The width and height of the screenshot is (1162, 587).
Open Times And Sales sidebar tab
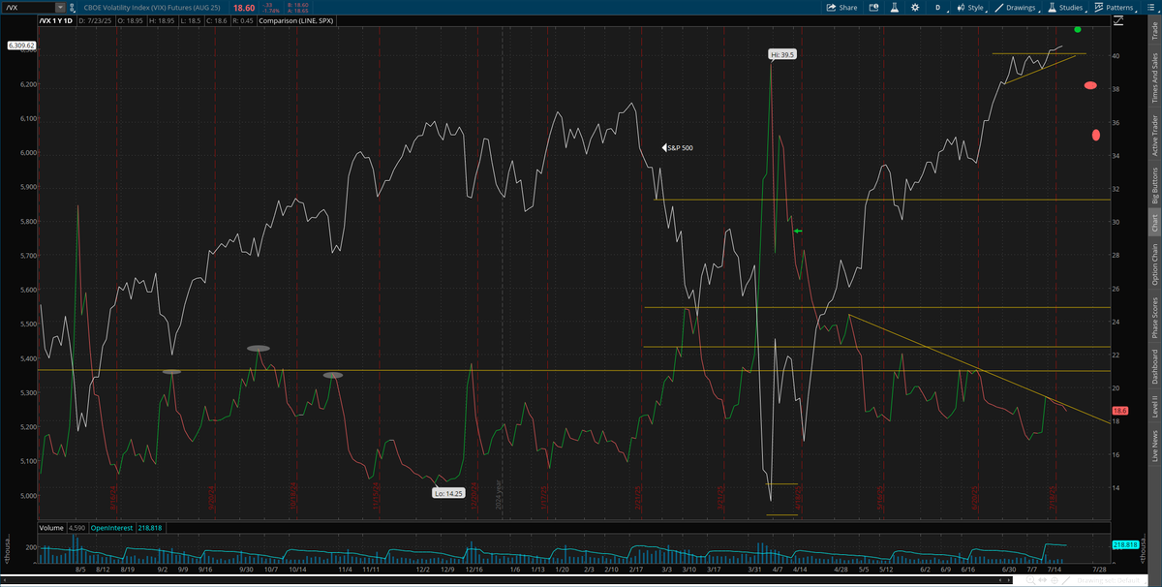pyautogui.click(x=1153, y=77)
